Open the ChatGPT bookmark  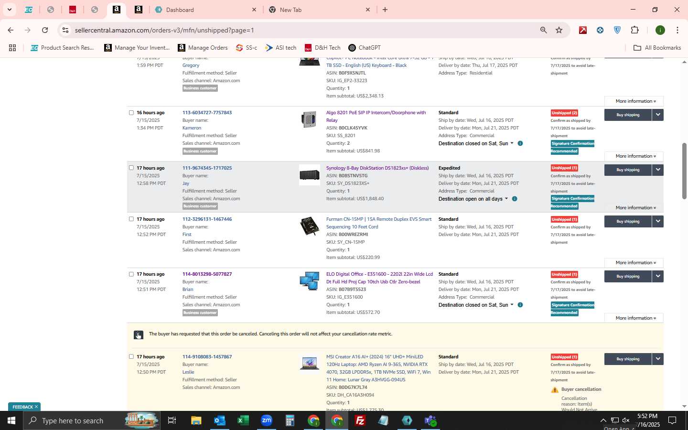click(x=365, y=48)
